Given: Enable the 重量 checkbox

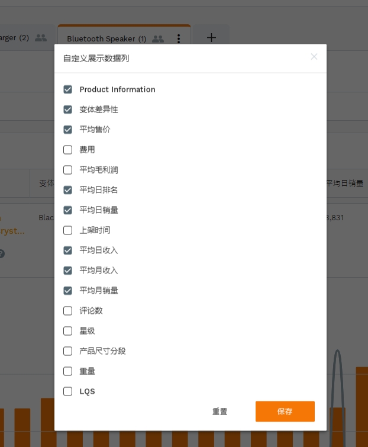Looking at the screenshot, I should click(68, 371).
